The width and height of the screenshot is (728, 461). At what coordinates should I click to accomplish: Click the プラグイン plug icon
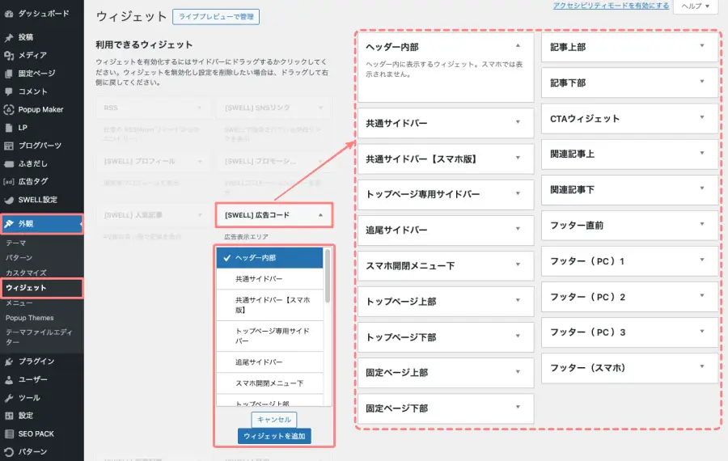(8, 362)
